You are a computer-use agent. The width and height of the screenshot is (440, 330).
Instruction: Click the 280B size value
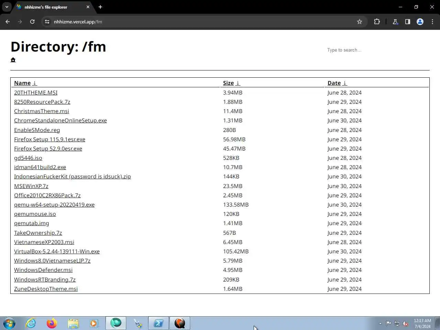tap(229, 130)
